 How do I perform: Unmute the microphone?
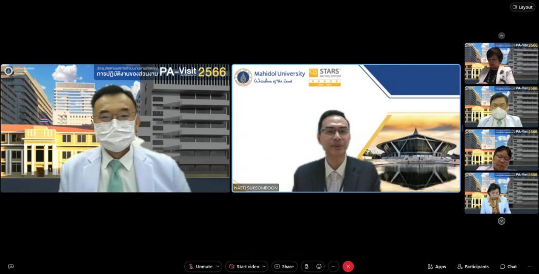pos(199,267)
